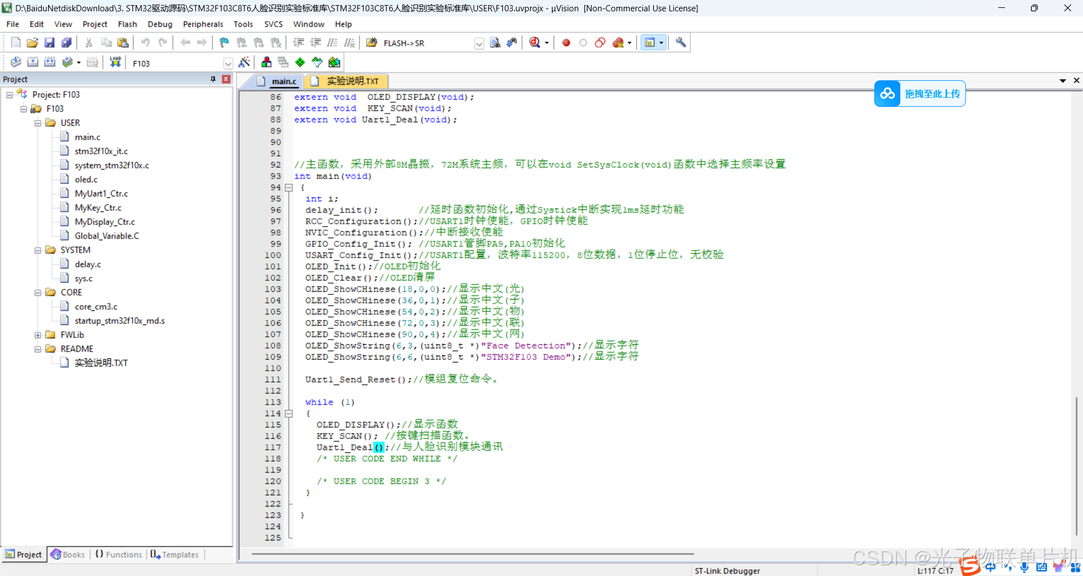Collapse the USER folder
The height and width of the screenshot is (576, 1083).
click(38, 123)
